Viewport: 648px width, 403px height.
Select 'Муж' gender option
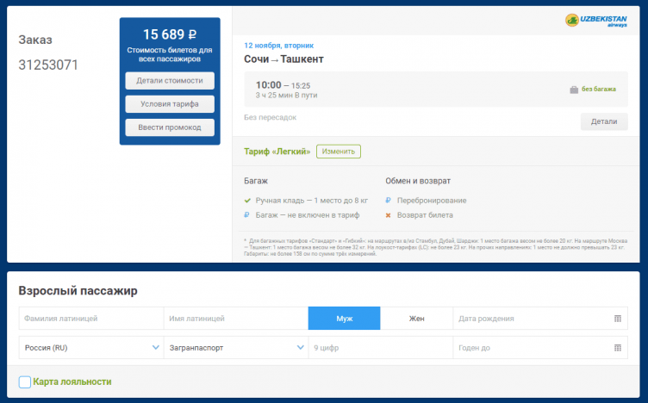(345, 319)
